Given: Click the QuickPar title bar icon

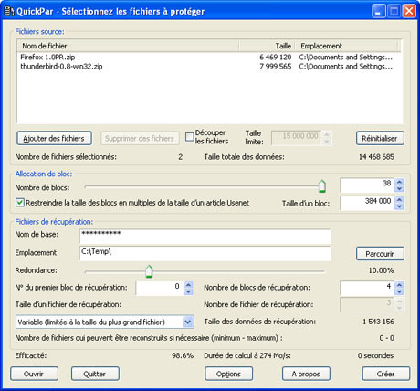Looking at the screenshot, I should click(x=9, y=11).
